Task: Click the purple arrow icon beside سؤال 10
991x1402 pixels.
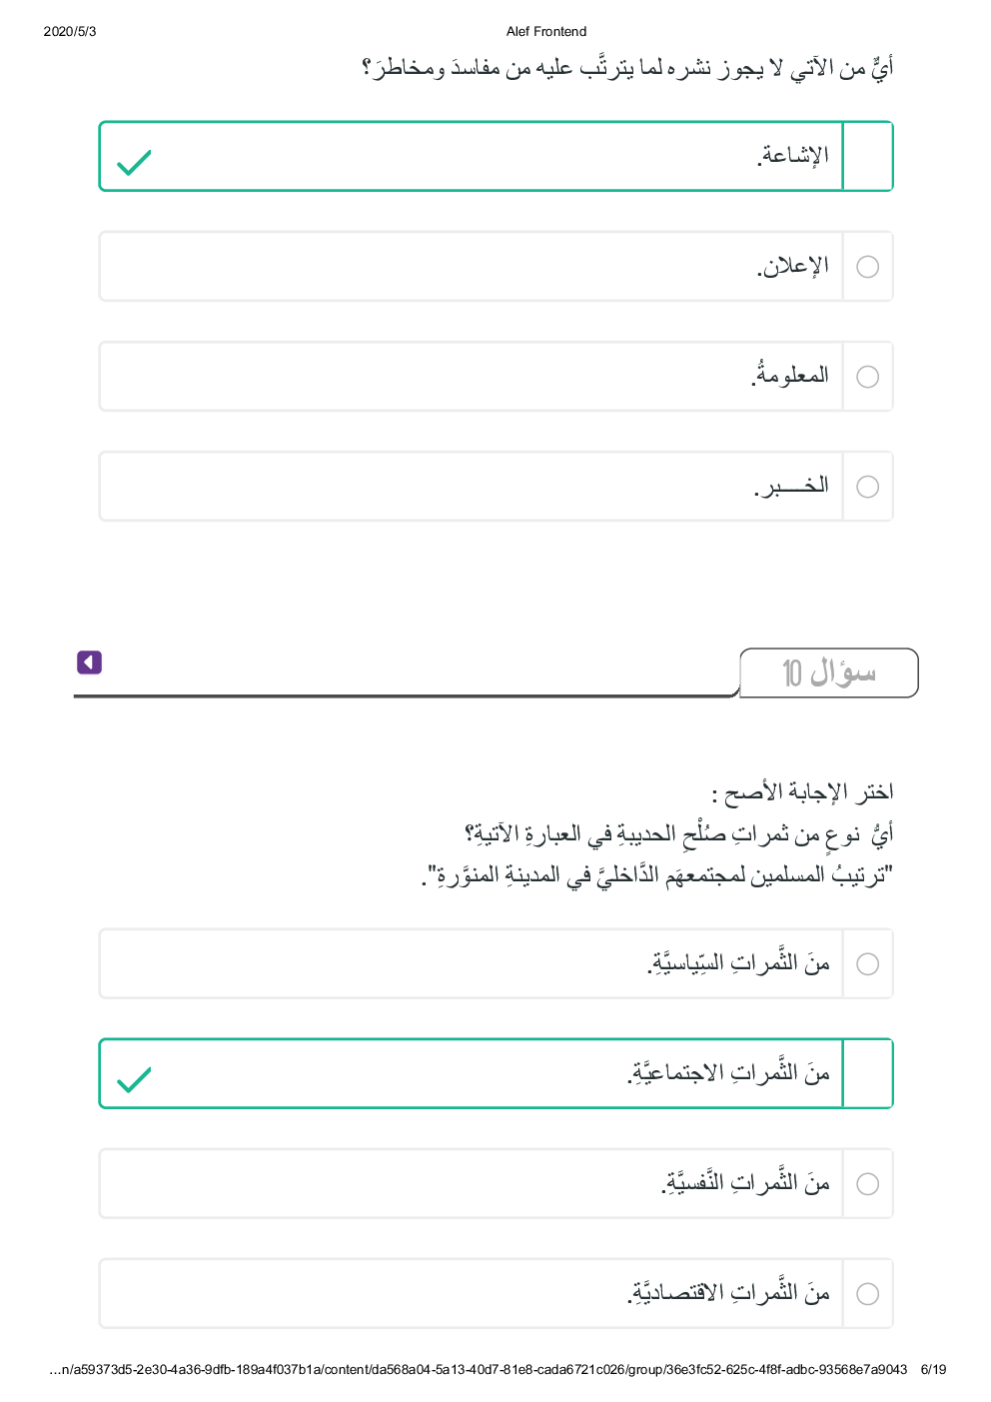Action: (89, 663)
